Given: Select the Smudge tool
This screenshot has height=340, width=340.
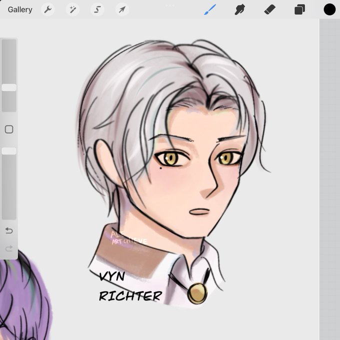Looking at the screenshot, I should tap(240, 9).
